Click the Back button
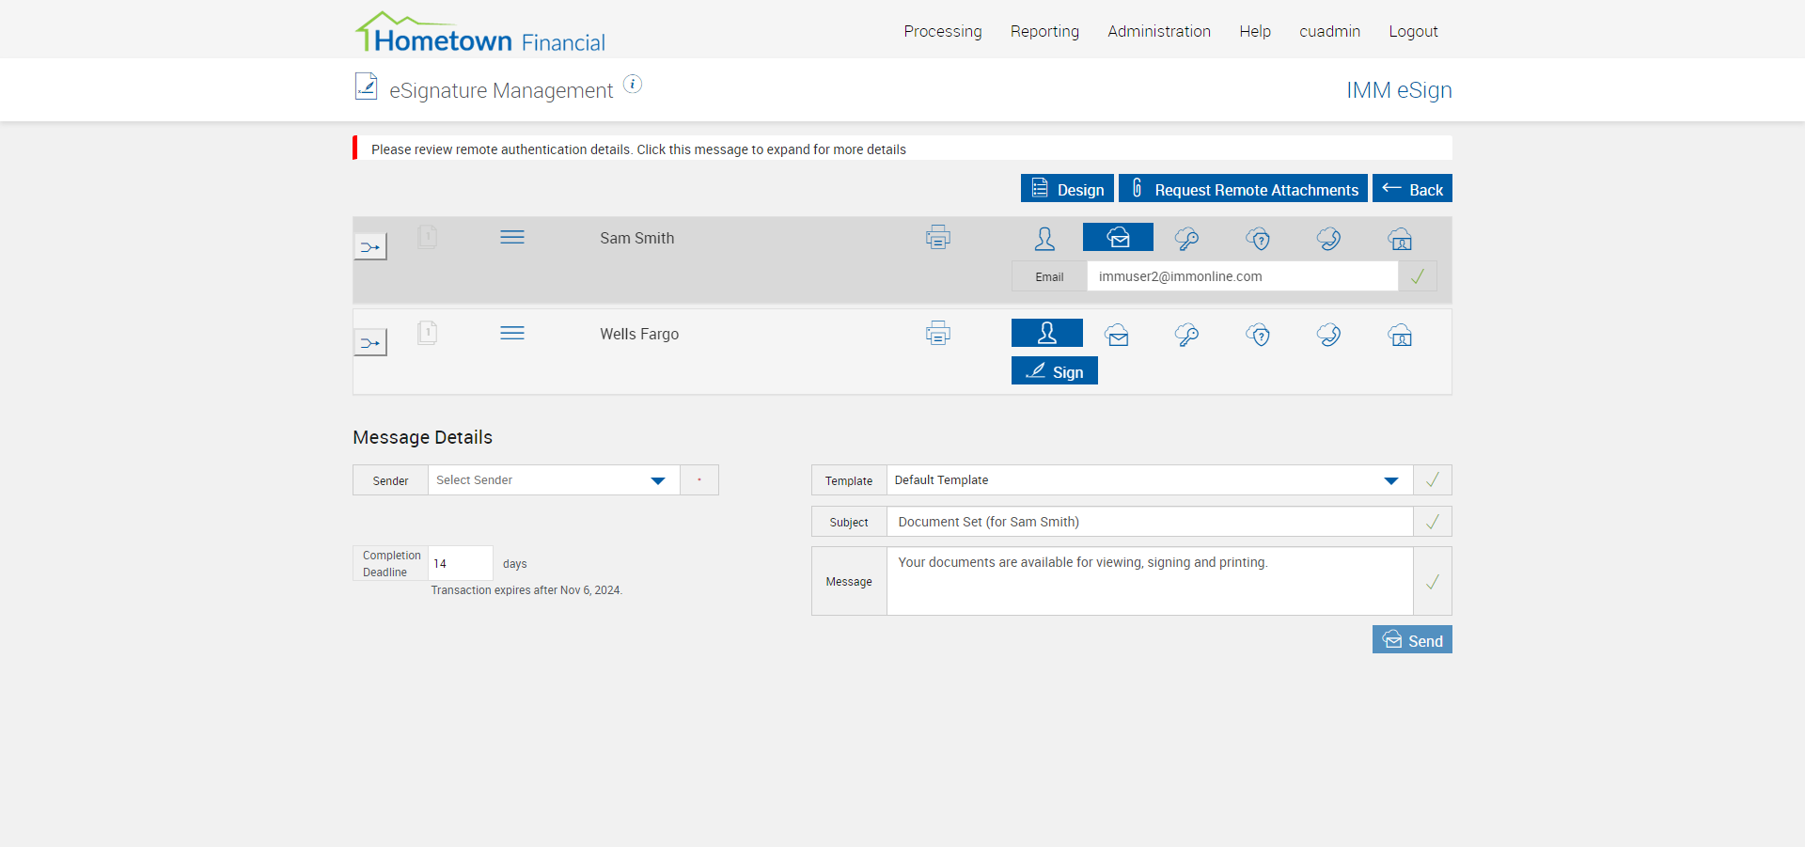The height and width of the screenshot is (847, 1805). coord(1412,188)
